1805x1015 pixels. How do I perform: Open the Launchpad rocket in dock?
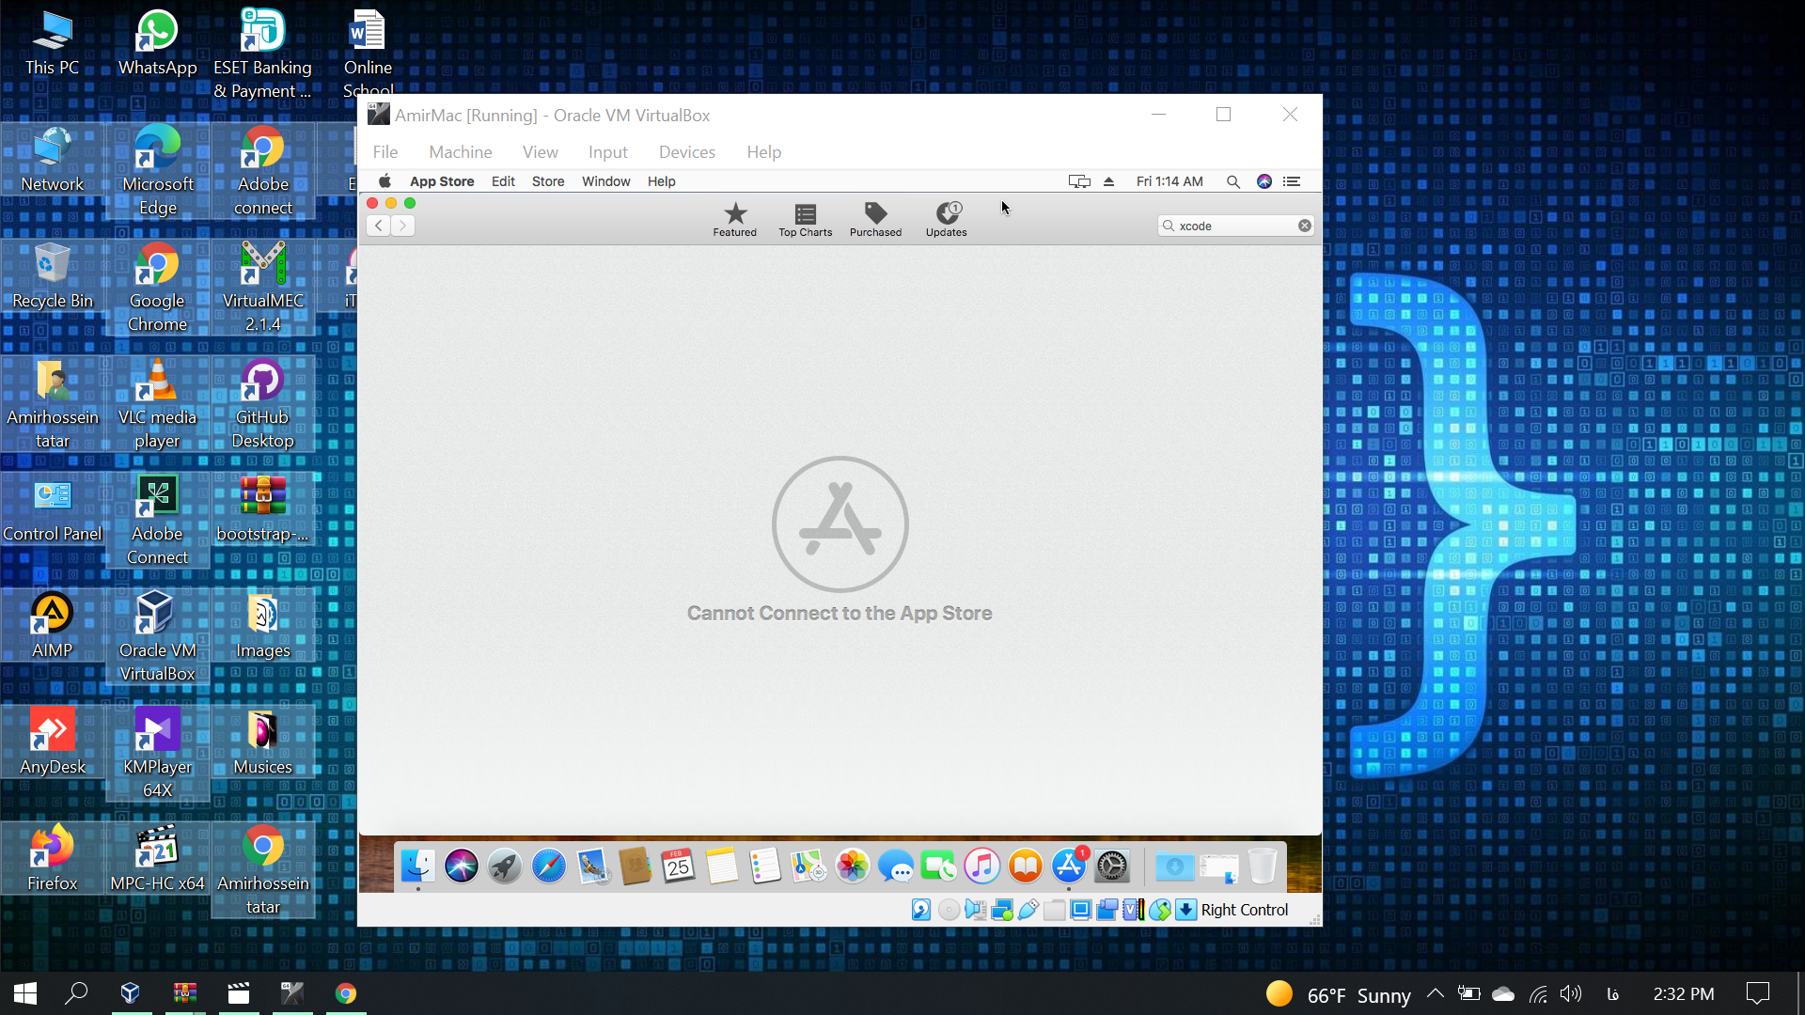(x=505, y=866)
